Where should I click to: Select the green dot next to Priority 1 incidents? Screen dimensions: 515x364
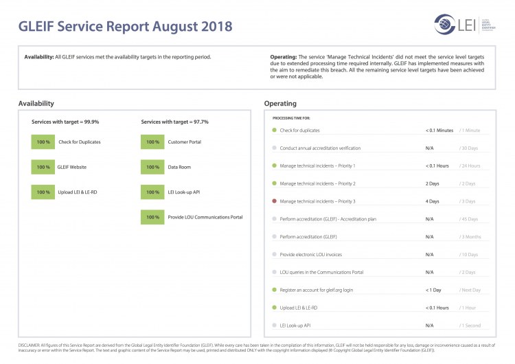pyautogui.click(x=275, y=166)
